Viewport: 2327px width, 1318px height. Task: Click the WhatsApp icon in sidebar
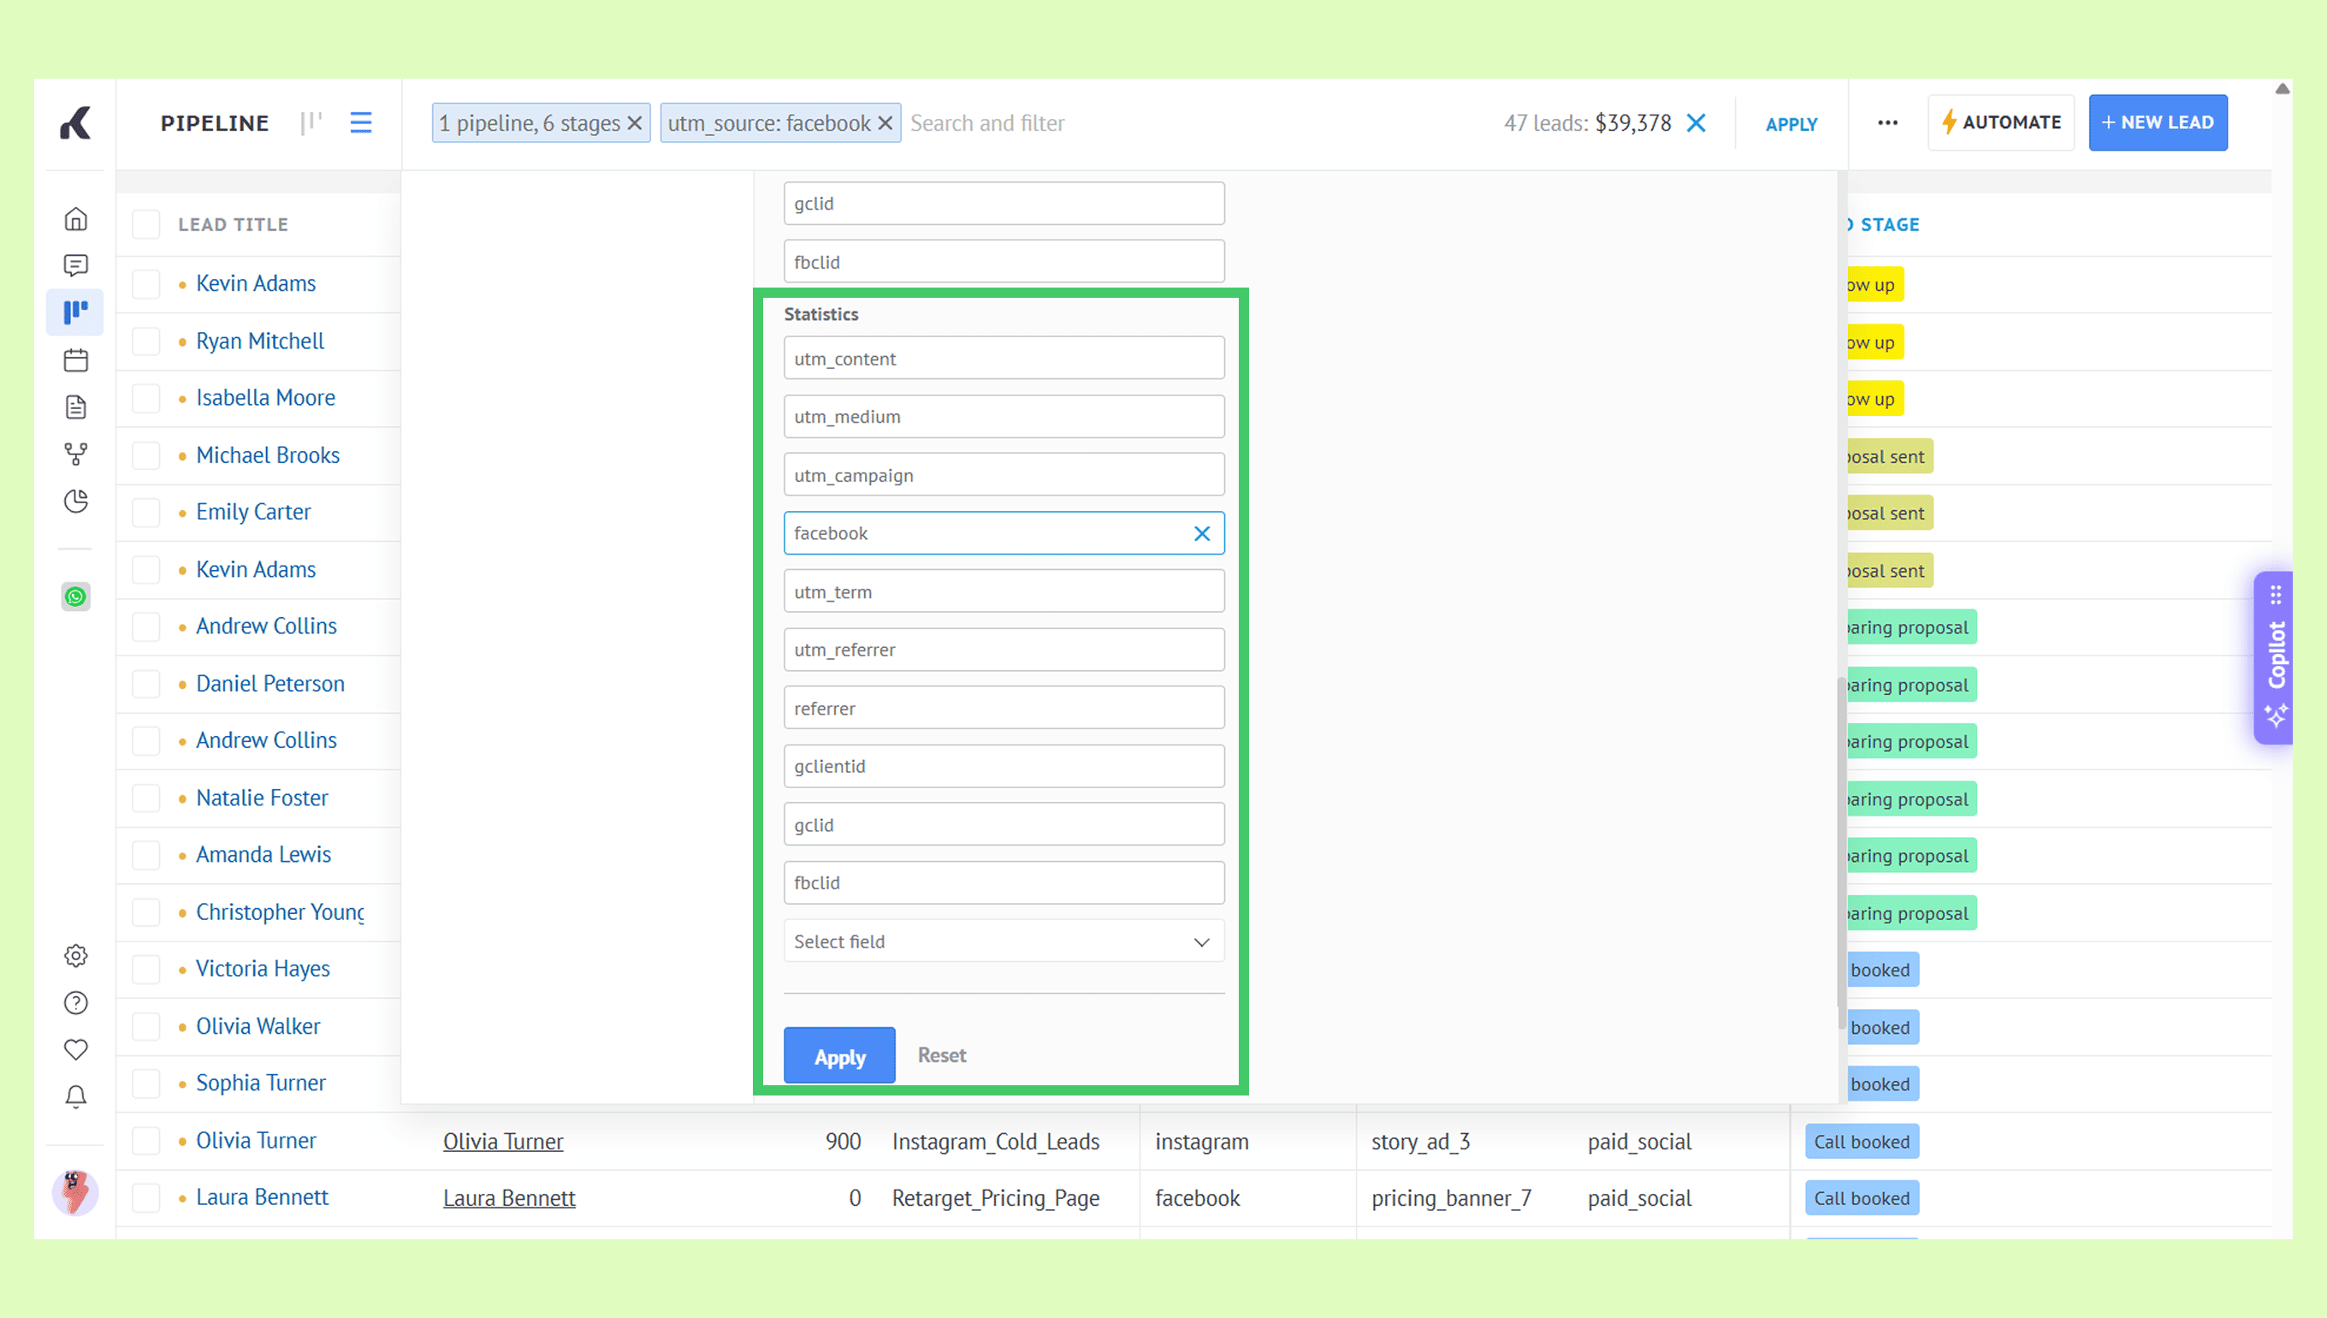[76, 597]
